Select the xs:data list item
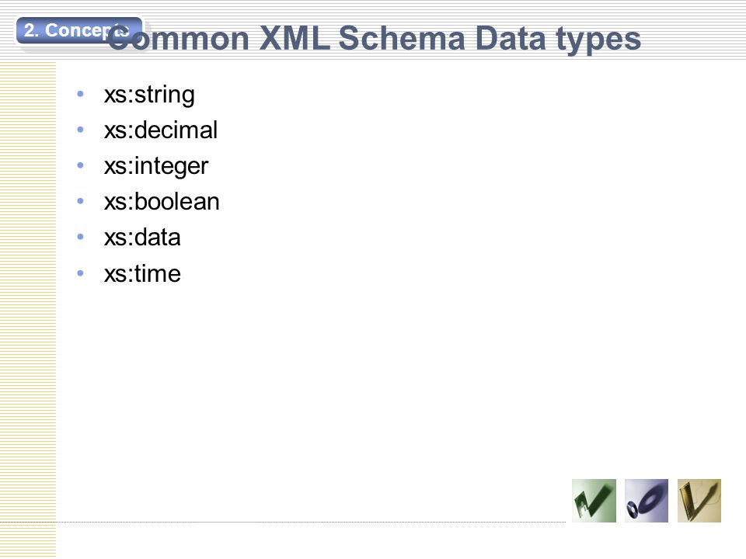 tap(142, 238)
